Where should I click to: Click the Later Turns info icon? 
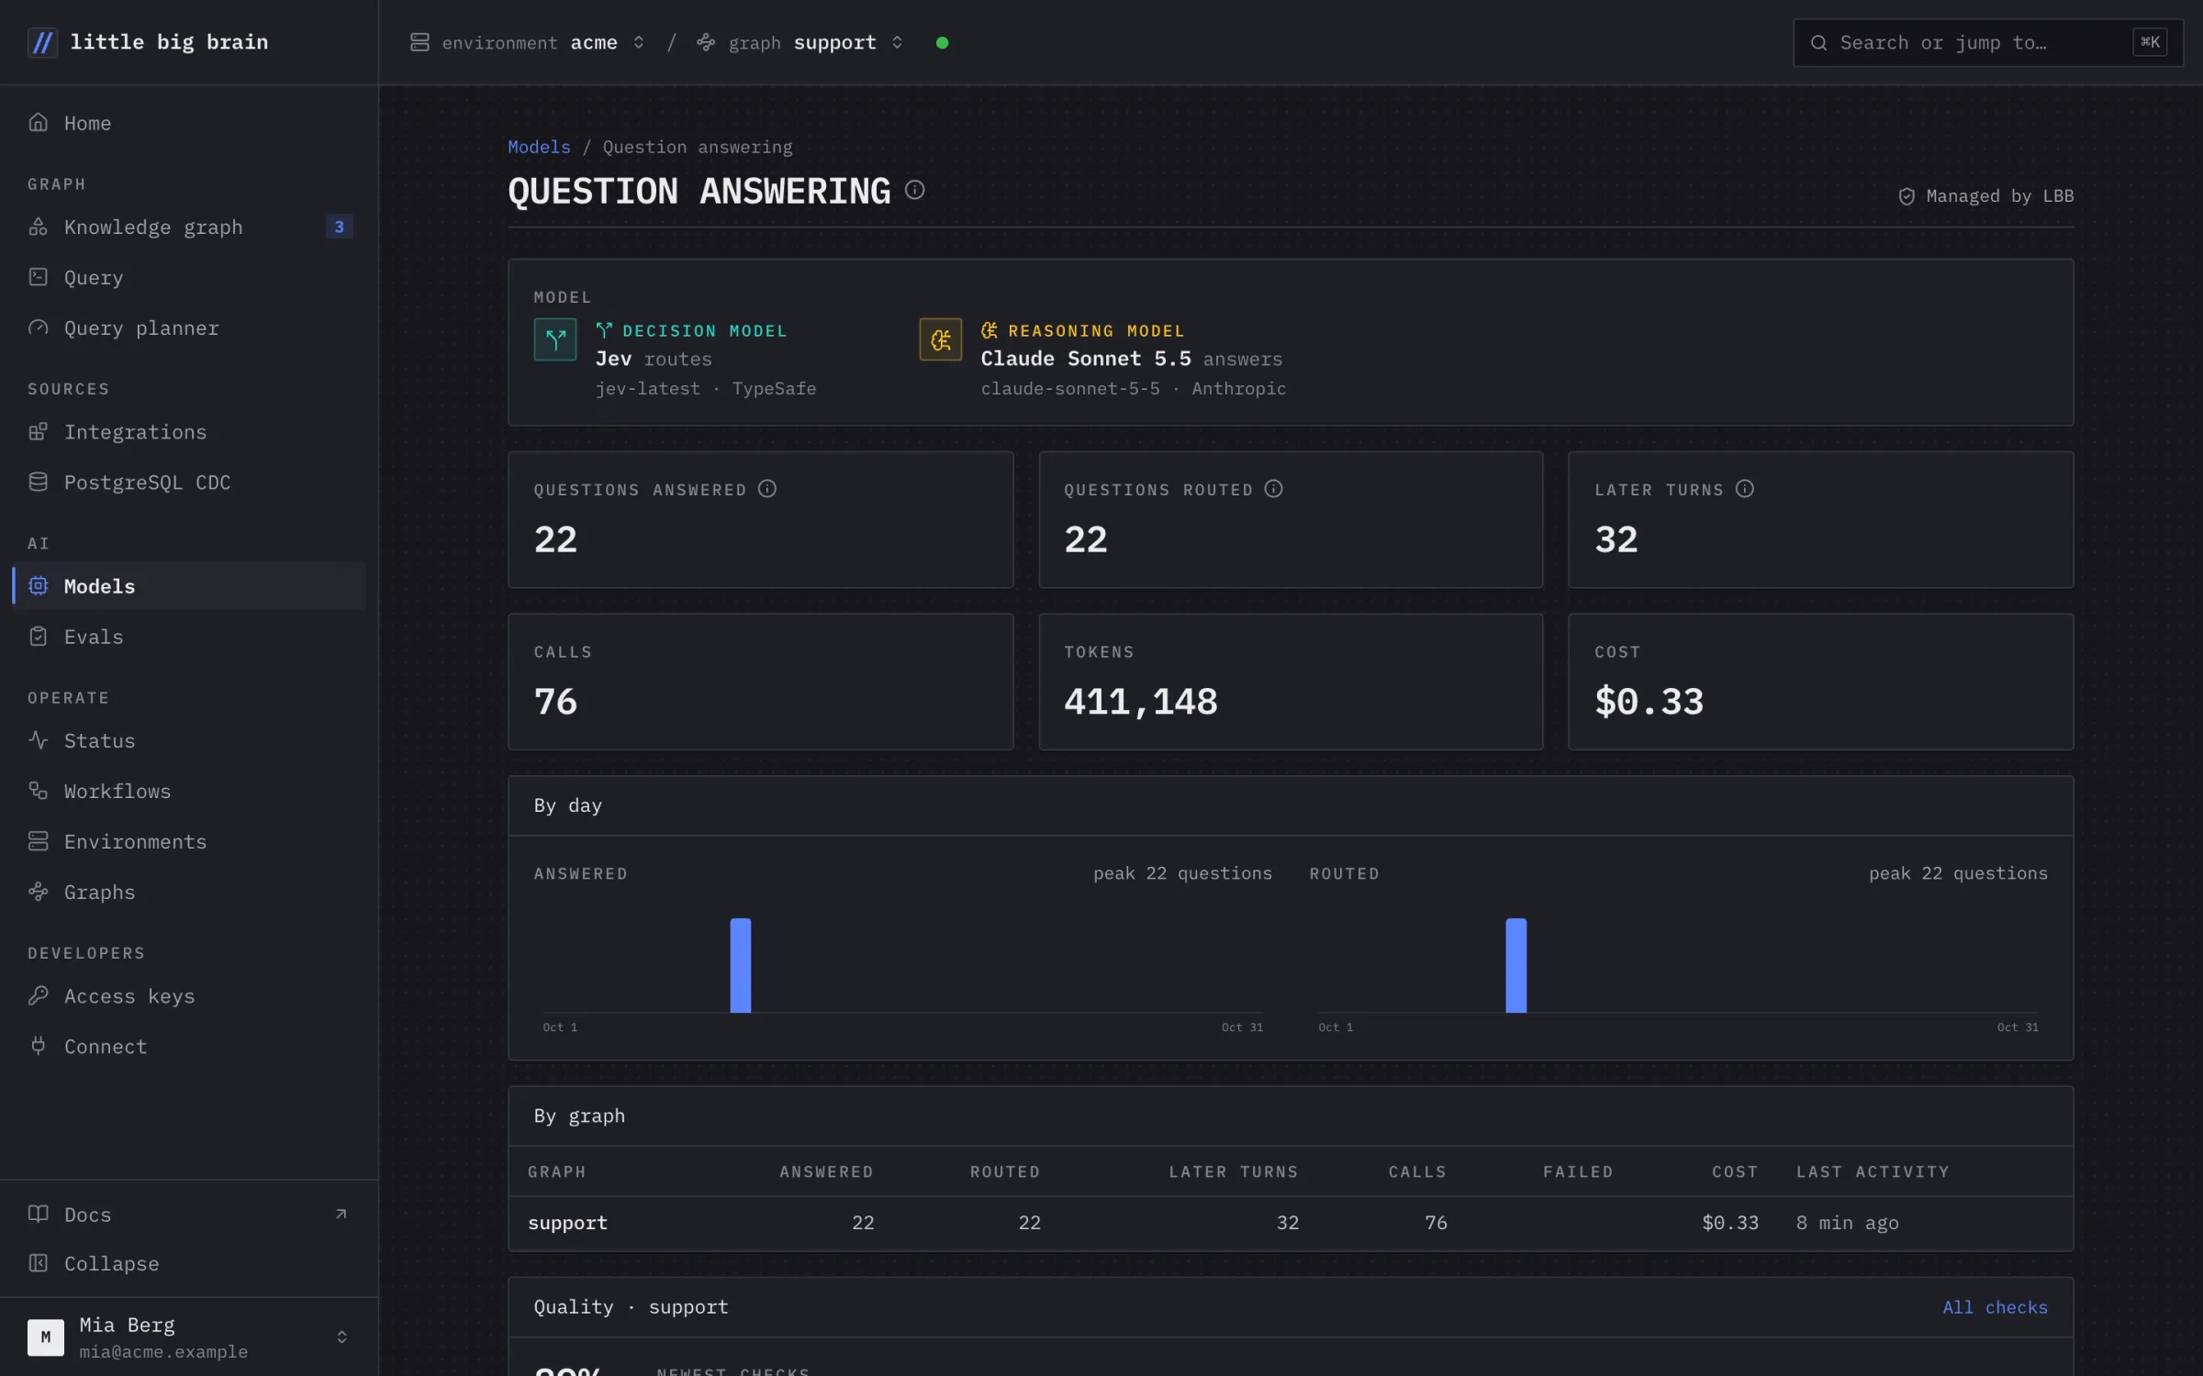(1745, 489)
